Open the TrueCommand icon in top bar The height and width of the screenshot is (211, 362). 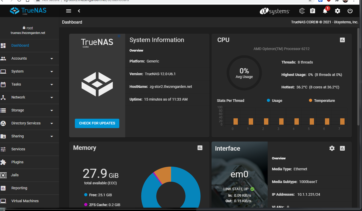[302, 11]
